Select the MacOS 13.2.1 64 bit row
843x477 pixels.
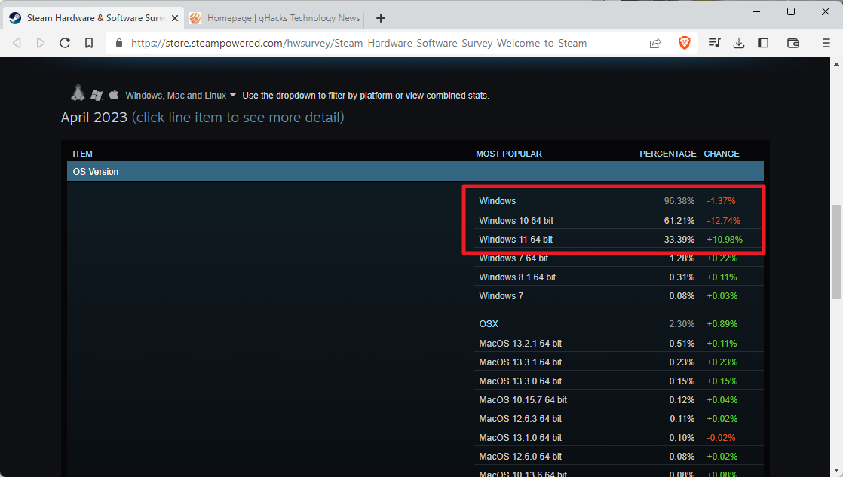(x=618, y=344)
